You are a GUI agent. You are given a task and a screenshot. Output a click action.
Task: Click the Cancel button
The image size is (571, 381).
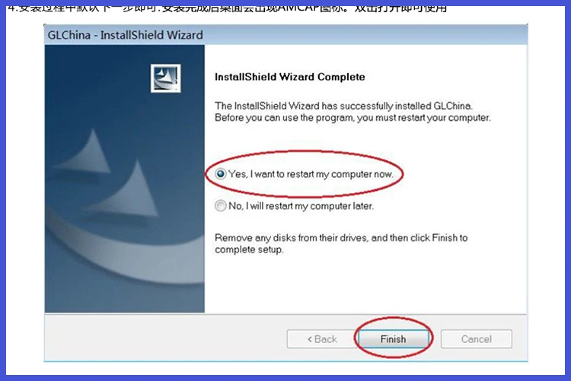(477, 339)
